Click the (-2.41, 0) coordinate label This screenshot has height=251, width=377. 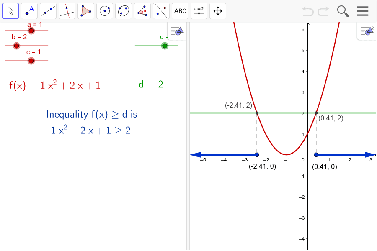click(x=262, y=166)
